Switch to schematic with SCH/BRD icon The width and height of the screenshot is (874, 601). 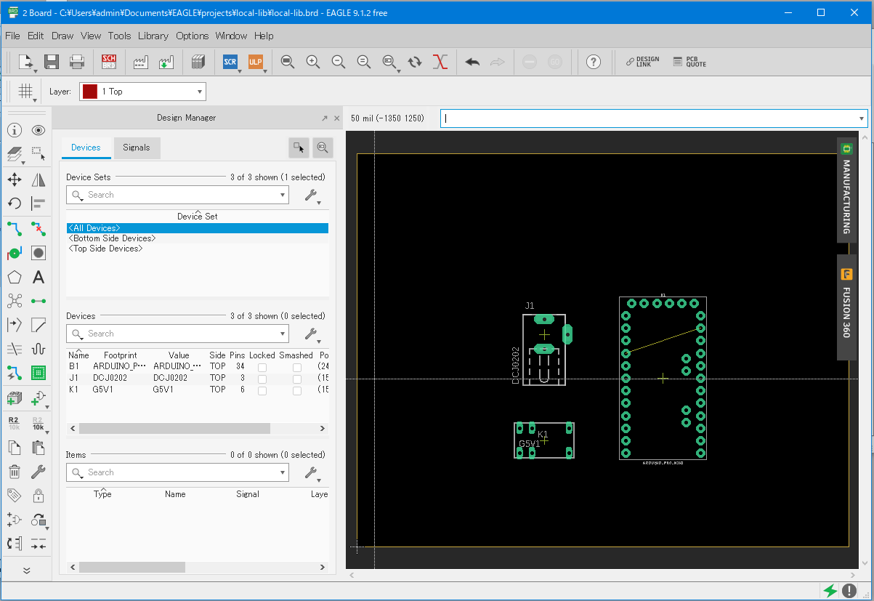tap(109, 62)
